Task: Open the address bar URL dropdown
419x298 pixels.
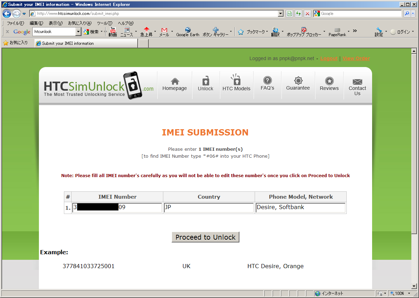Action: [281, 14]
